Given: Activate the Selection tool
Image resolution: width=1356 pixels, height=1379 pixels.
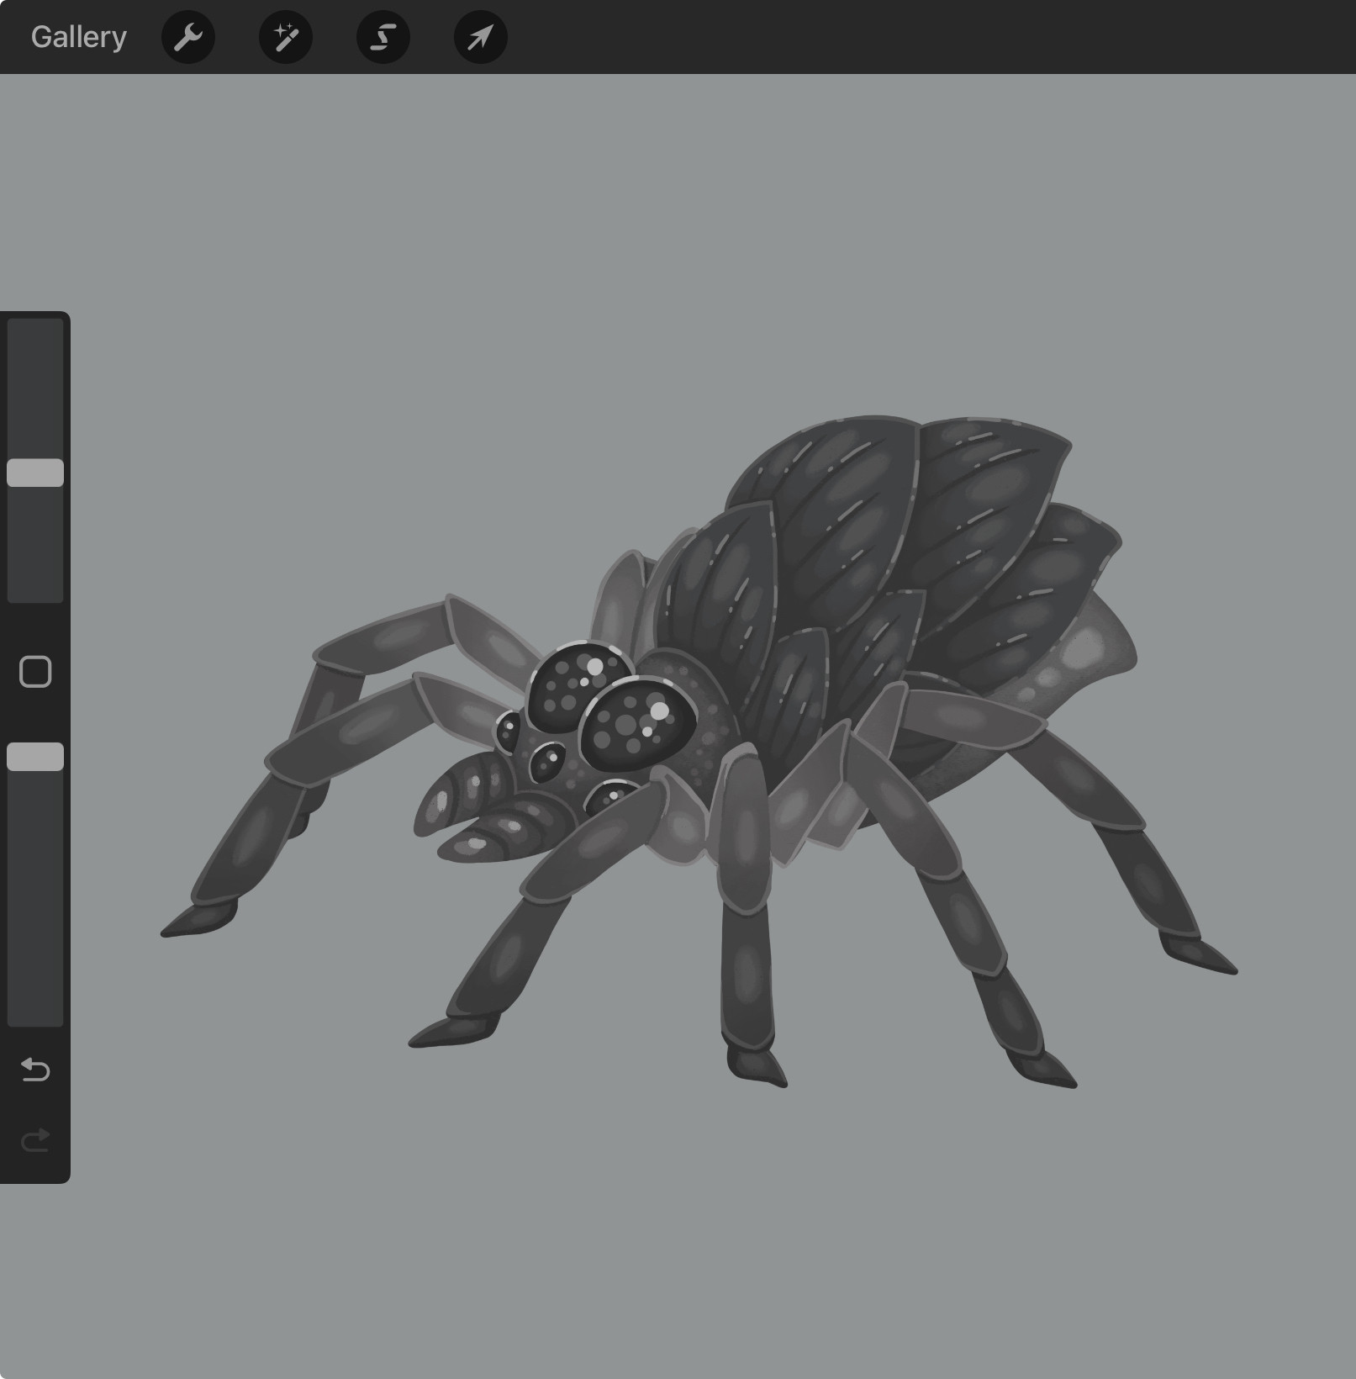Looking at the screenshot, I should pos(383,37).
